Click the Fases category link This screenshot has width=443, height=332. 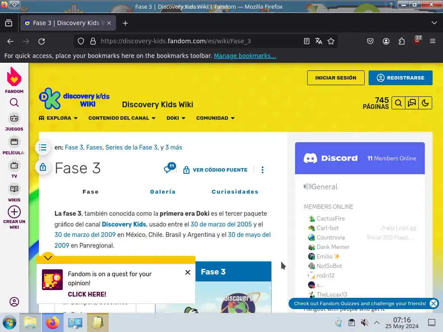tap(94, 147)
